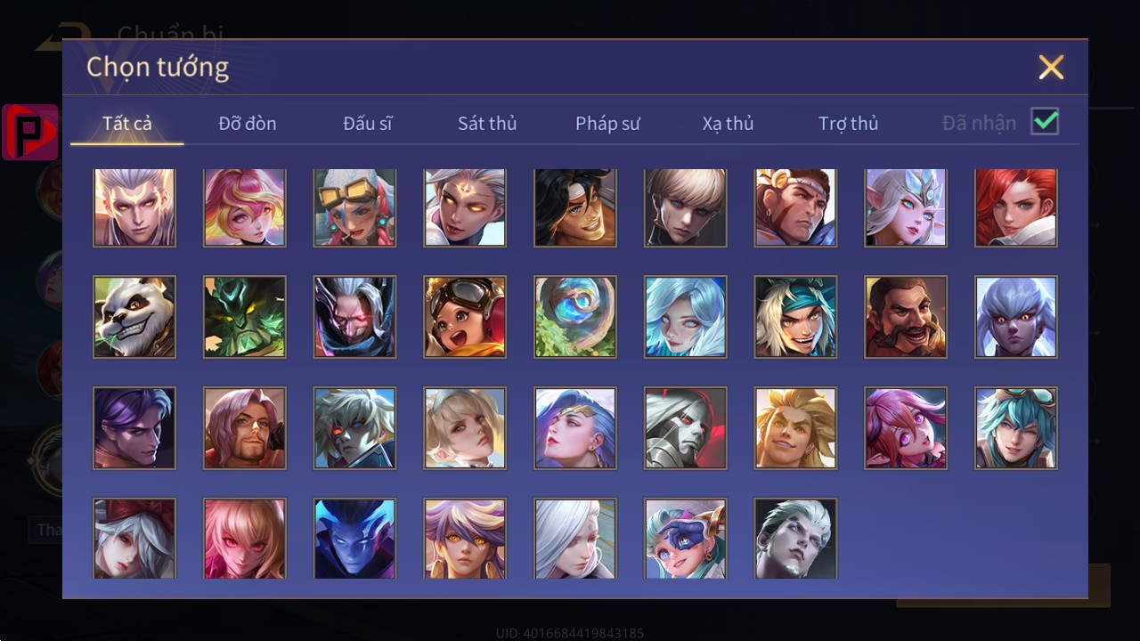
Task: Select the swirling blue orb hero
Action: click(x=575, y=317)
